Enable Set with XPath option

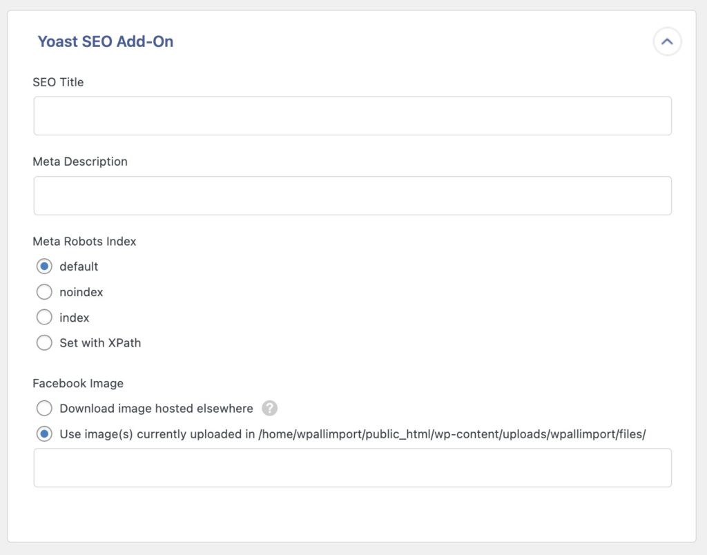pos(44,343)
